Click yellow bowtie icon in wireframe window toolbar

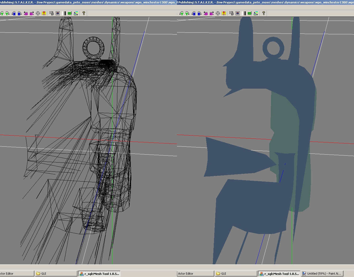pos(44,13)
